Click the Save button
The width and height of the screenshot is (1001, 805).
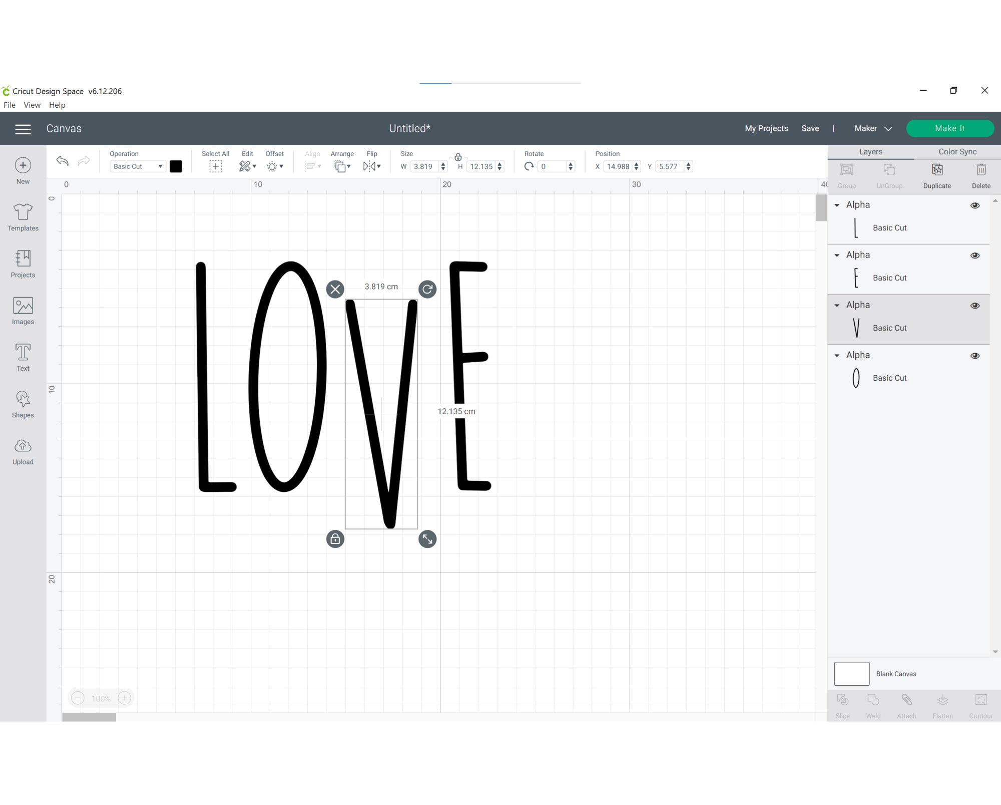coord(810,129)
